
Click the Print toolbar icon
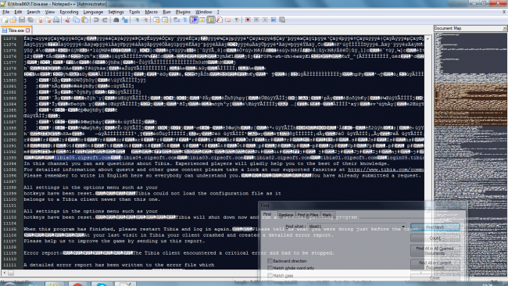tap(56, 20)
